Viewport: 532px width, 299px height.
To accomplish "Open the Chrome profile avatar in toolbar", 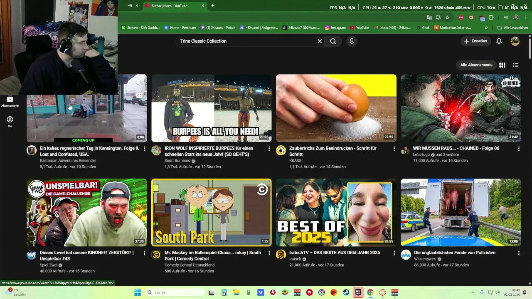I will click(x=516, y=17).
